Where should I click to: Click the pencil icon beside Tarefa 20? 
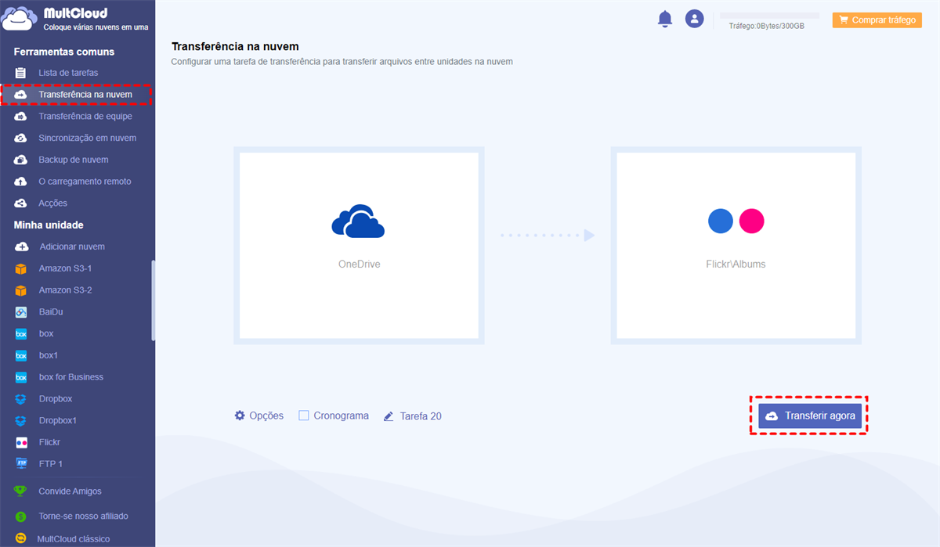[389, 416]
